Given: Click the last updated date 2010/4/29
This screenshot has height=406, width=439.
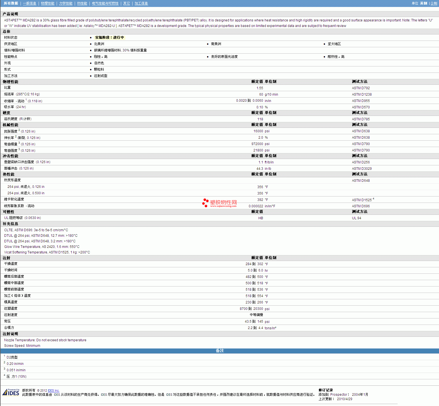Looking at the screenshot, I should (x=345, y=399).
